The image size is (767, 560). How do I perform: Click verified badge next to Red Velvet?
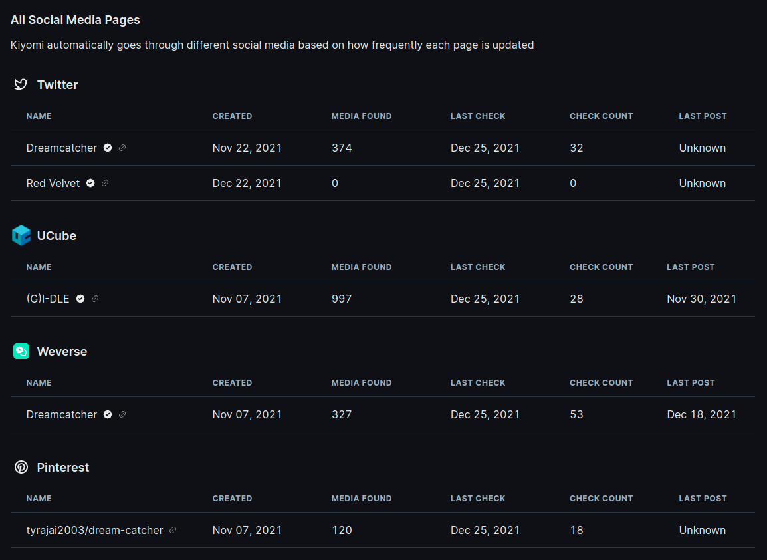click(x=90, y=183)
